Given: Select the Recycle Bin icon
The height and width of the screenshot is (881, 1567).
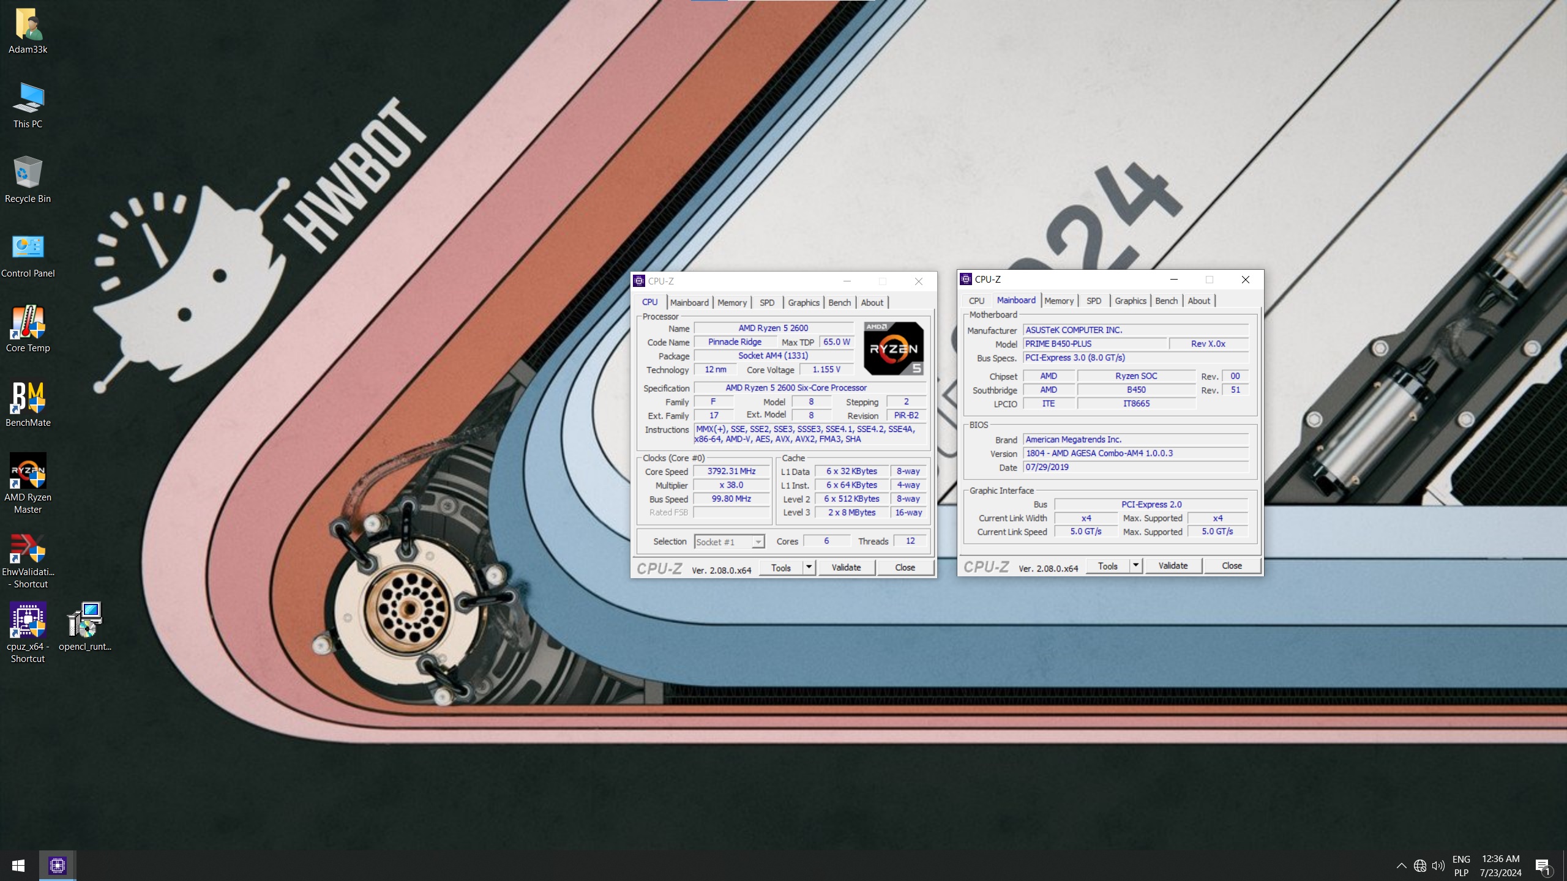Looking at the screenshot, I should pos(28,180).
